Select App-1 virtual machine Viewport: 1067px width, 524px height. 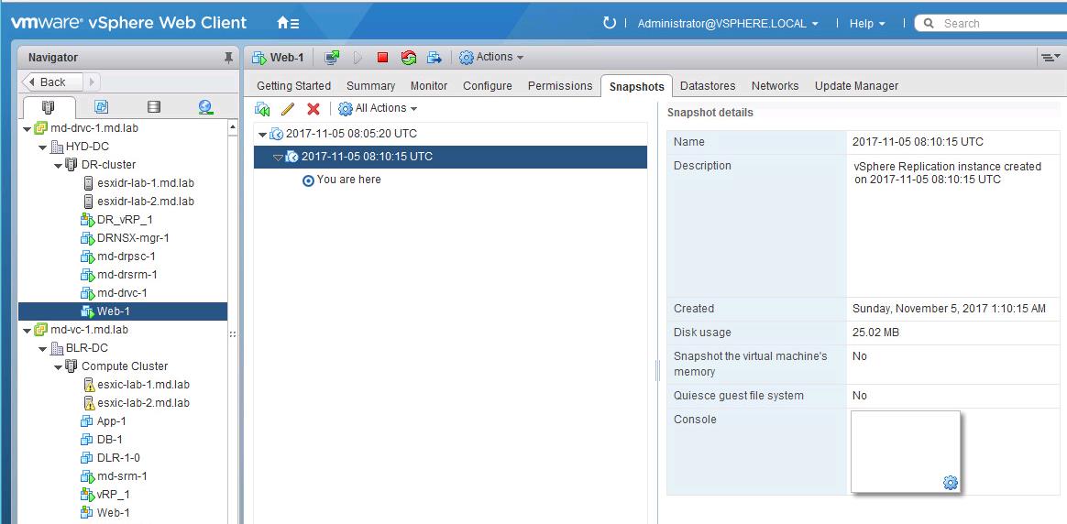[x=112, y=421]
